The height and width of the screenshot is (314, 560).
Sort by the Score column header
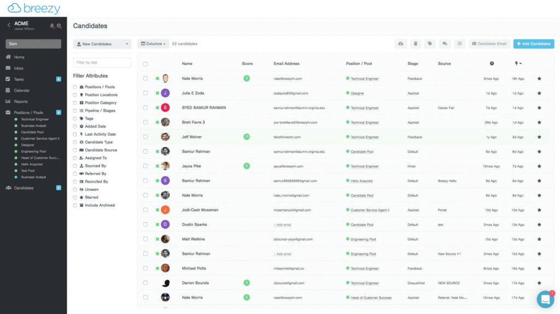pos(247,63)
